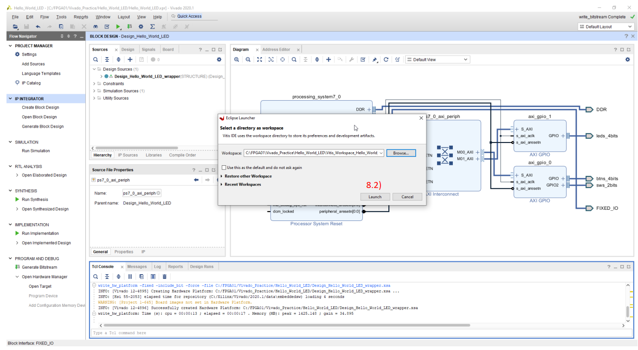The width and height of the screenshot is (638, 350).
Task: Collapse PROJECT MANAGER section in Flow Navigator
Action: click(x=11, y=46)
